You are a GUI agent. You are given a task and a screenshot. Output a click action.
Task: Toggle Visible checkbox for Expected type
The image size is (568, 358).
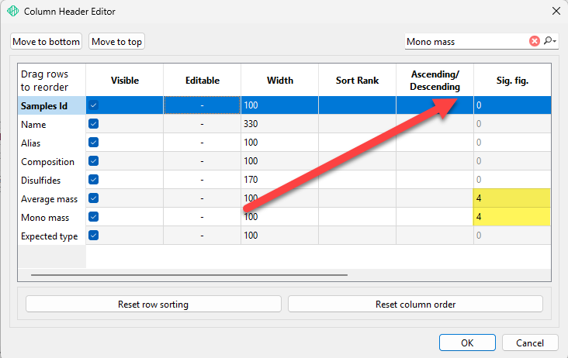tap(93, 236)
